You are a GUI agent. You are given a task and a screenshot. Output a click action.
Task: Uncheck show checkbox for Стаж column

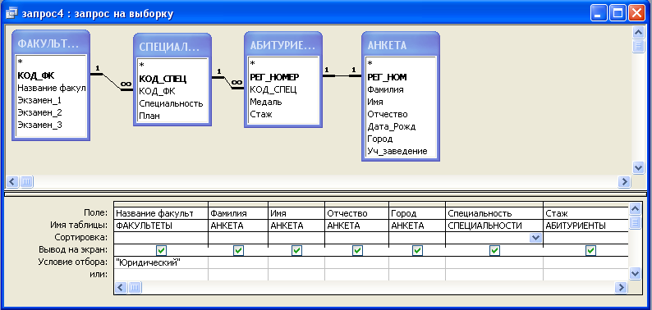tap(590, 250)
